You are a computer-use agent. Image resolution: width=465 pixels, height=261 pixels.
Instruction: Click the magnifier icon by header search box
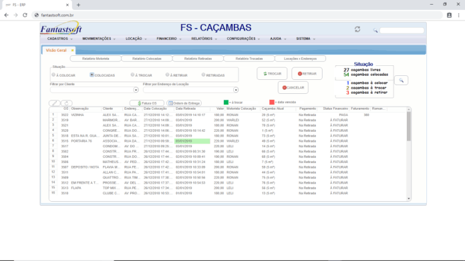click(375, 31)
